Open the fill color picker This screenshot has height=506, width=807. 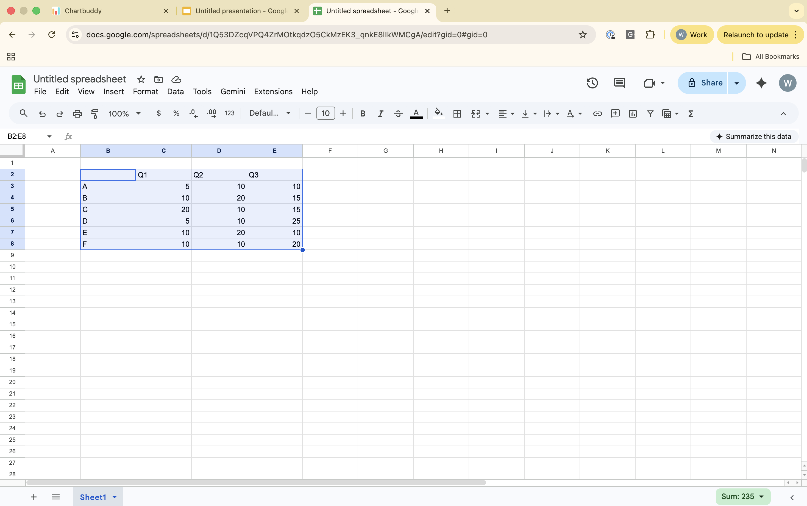[438, 113]
